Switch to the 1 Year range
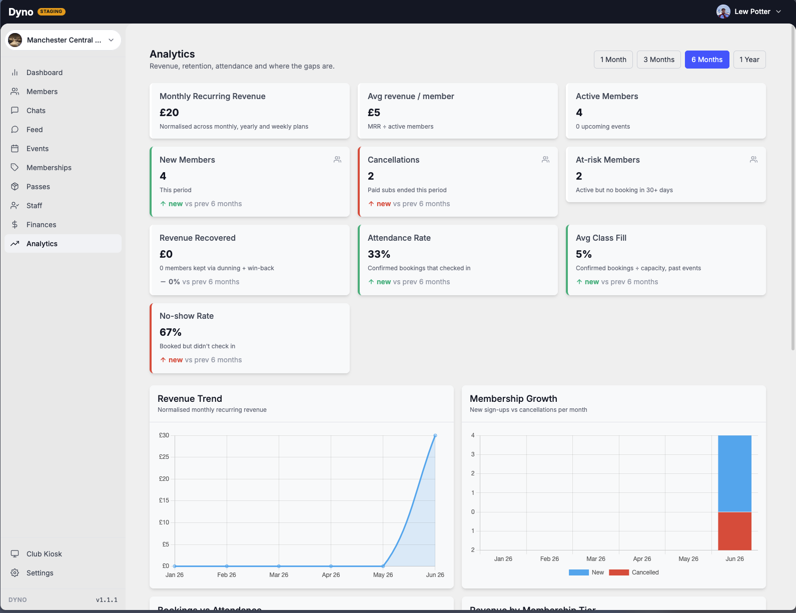796x613 pixels. (749, 60)
